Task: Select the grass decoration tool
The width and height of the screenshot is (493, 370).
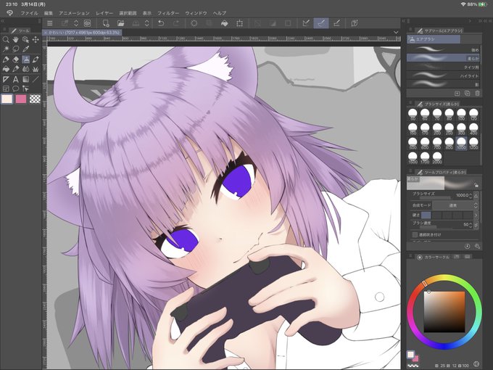Action: (36, 69)
